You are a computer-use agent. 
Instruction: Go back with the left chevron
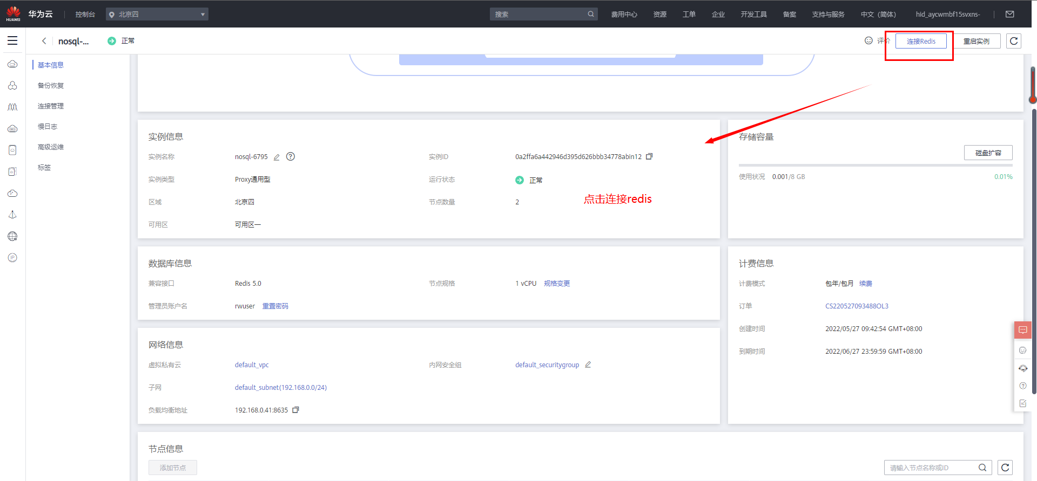[44, 41]
